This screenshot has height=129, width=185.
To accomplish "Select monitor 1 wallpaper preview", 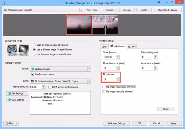I will 79,25.
